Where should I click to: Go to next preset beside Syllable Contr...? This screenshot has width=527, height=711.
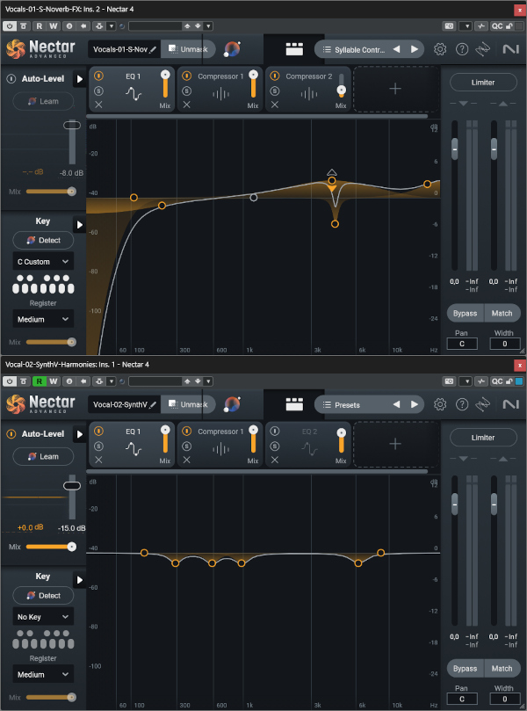pos(415,49)
